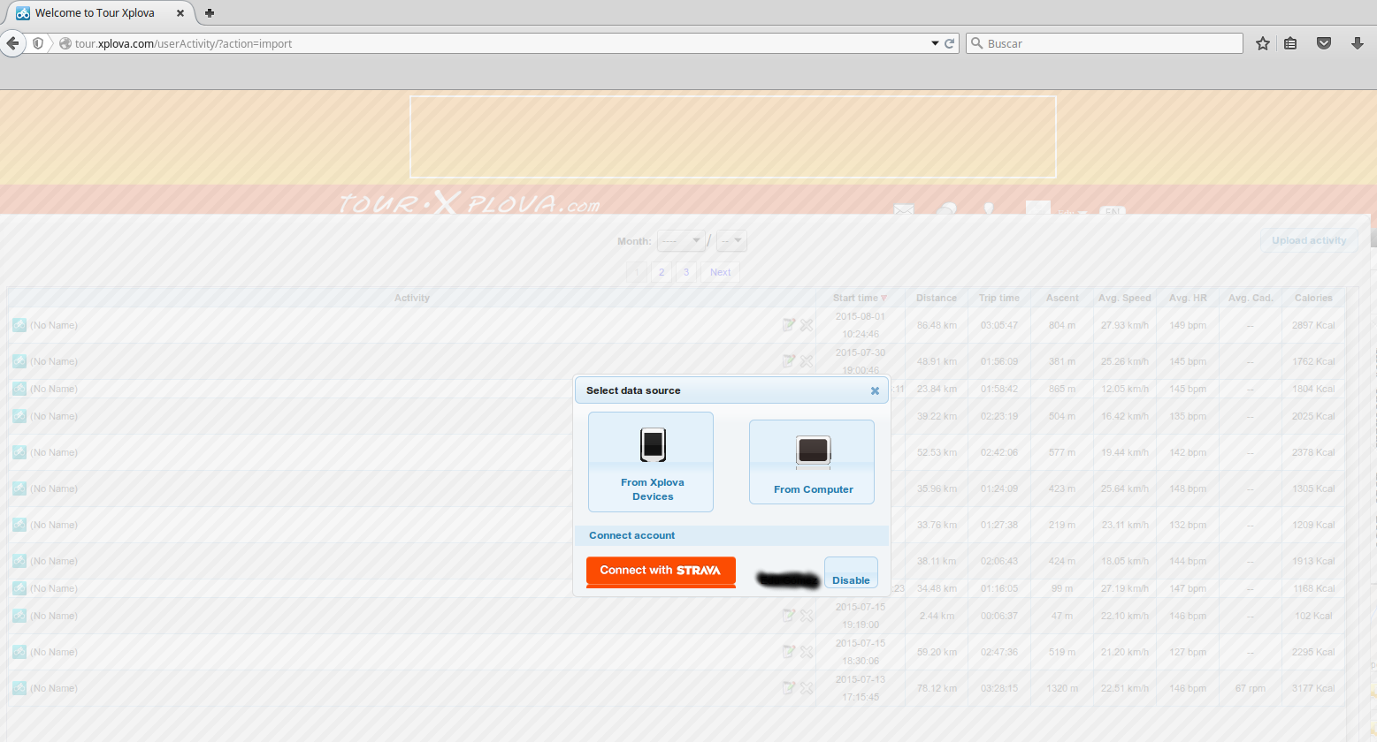Image resolution: width=1377 pixels, height=742 pixels.
Task: Click the 03:28:15 trip time cell
Action: (x=999, y=688)
